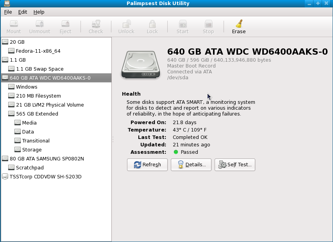Select the TSSTcorp CDDVDW SH-S203D drive
333x242 pixels.
(x=56, y=177)
